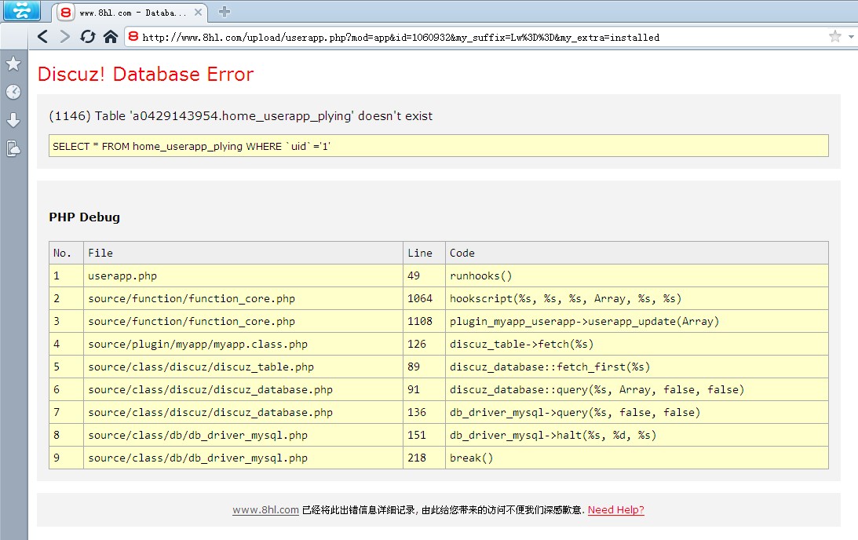Click the Need Help? link
The image size is (858, 540).
tap(615, 510)
